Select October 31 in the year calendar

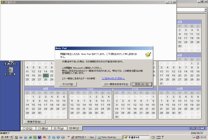[102, 113]
